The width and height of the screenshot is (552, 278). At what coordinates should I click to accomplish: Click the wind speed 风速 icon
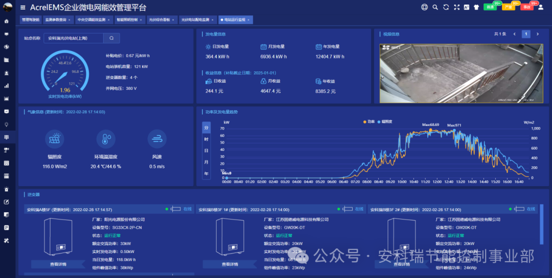(x=157, y=139)
